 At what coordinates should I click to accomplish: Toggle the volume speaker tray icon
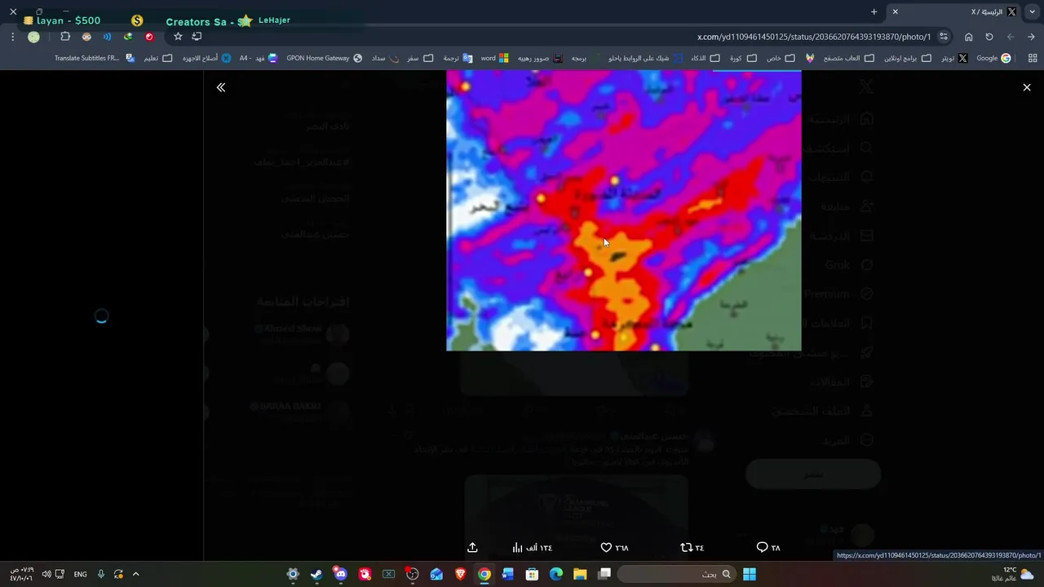(x=46, y=574)
